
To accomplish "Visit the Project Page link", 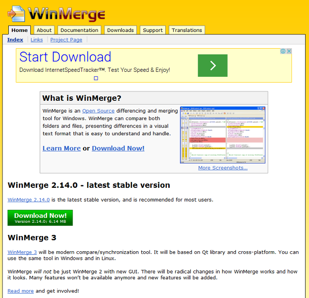I will pos(66,40).
